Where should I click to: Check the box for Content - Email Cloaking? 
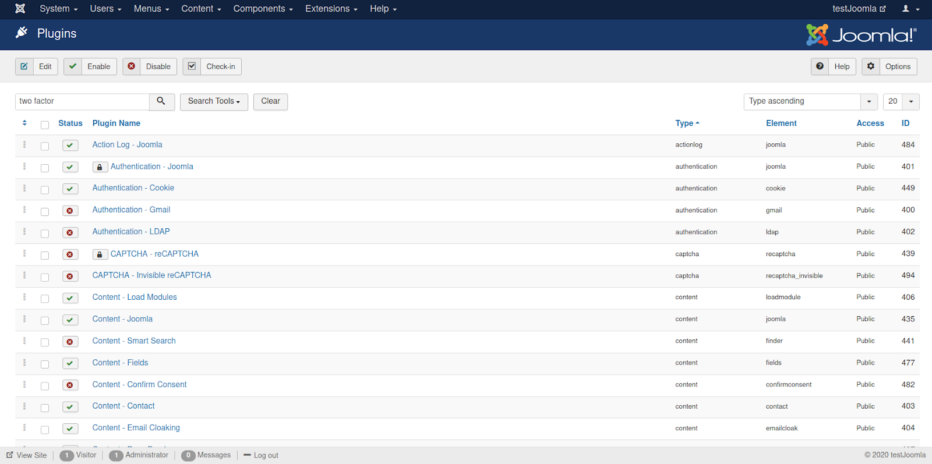[x=45, y=430]
